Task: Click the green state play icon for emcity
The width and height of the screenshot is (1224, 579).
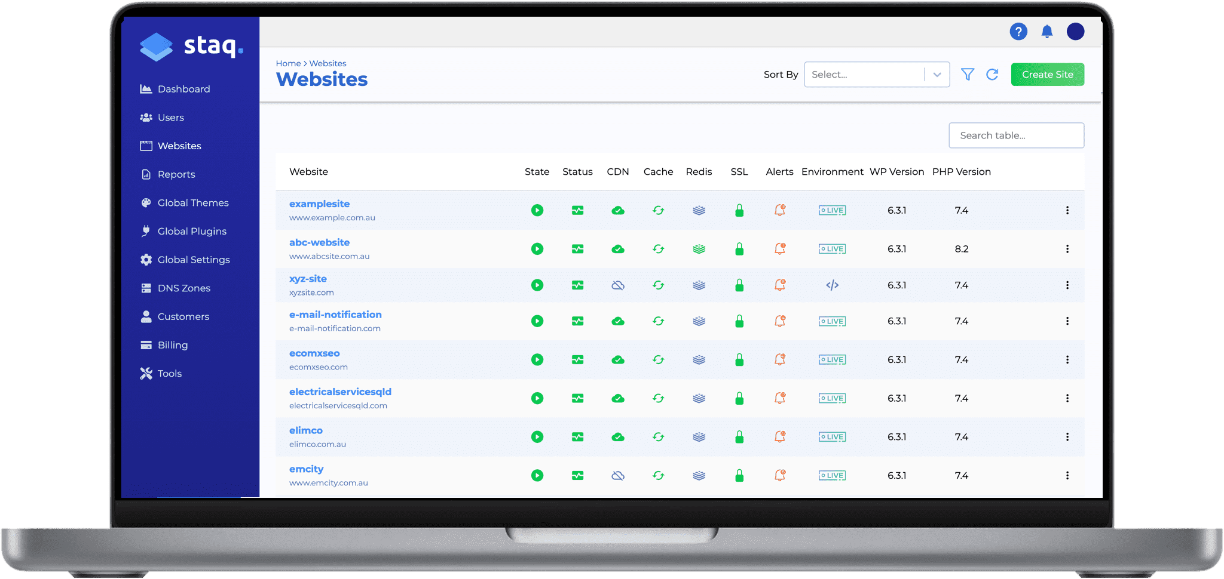Action: [x=537, y=476]
